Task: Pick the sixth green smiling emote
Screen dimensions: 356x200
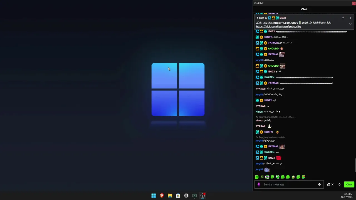Action: click(x=283, y=177)
